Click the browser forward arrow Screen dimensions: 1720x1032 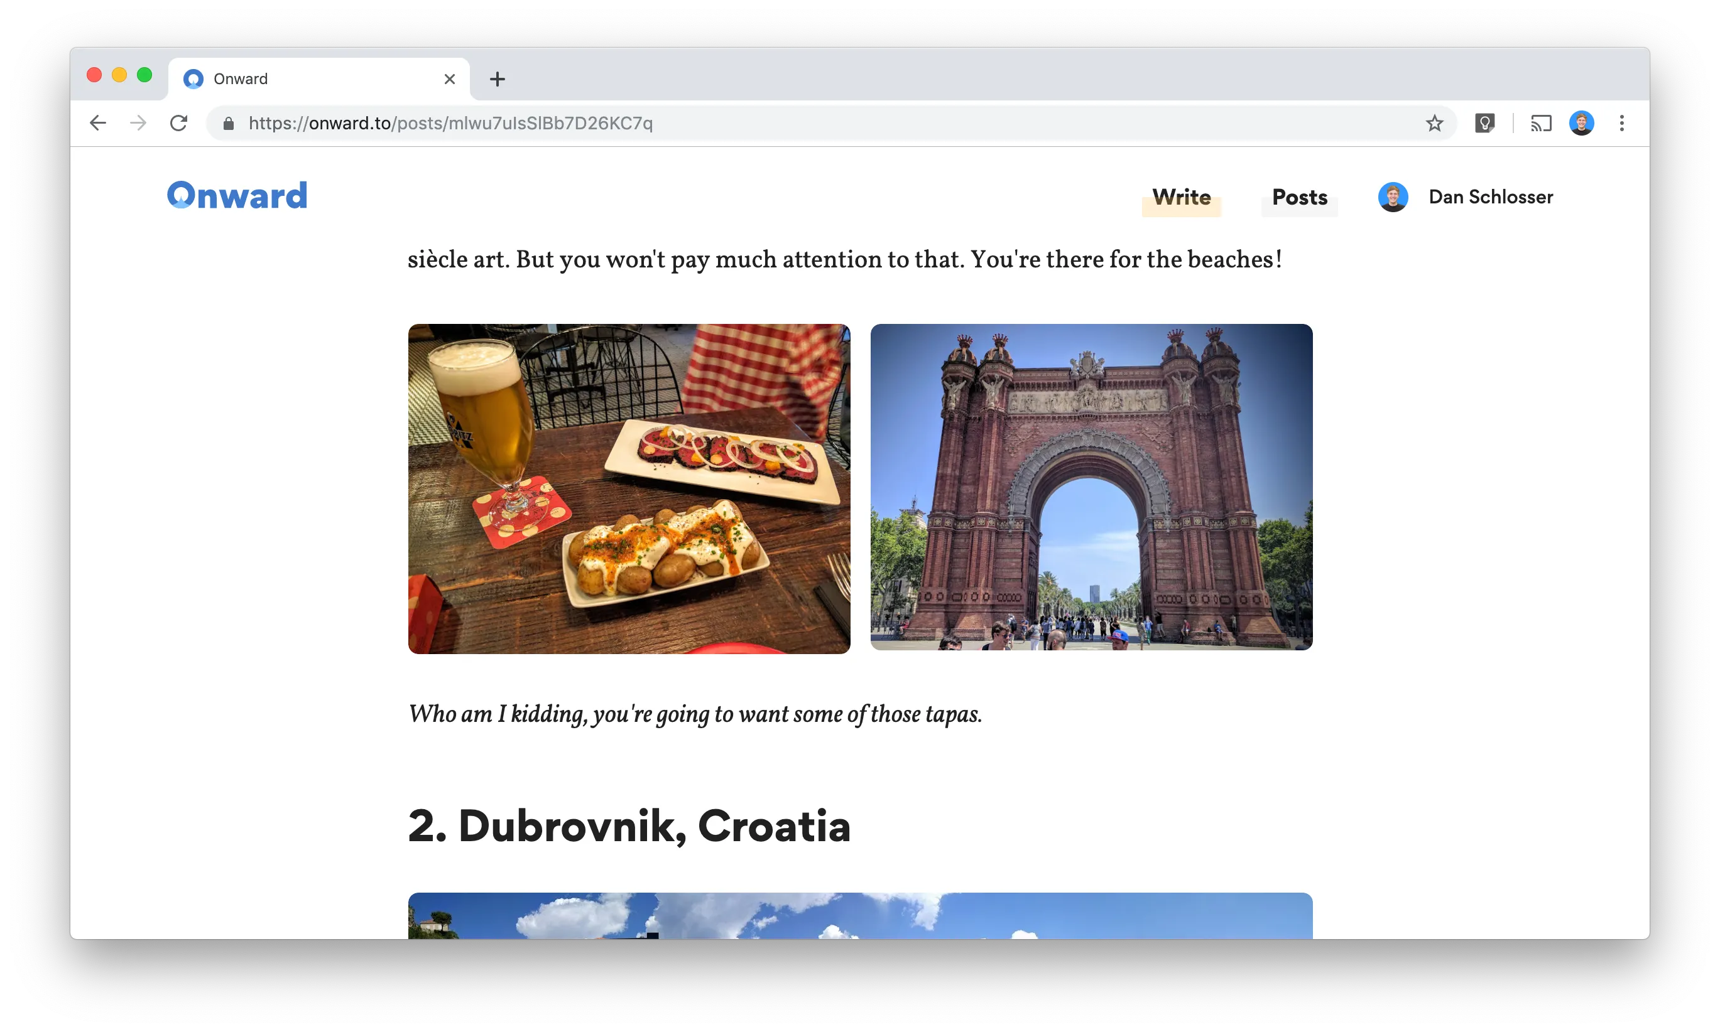click(138, 123)
